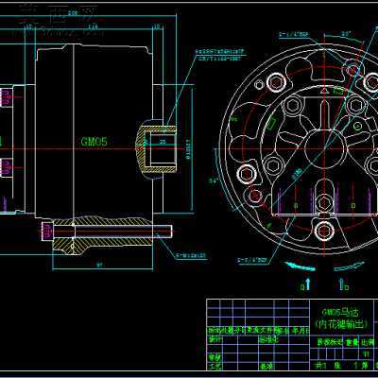Select the 批准 cell in title block

click(266, 367)
